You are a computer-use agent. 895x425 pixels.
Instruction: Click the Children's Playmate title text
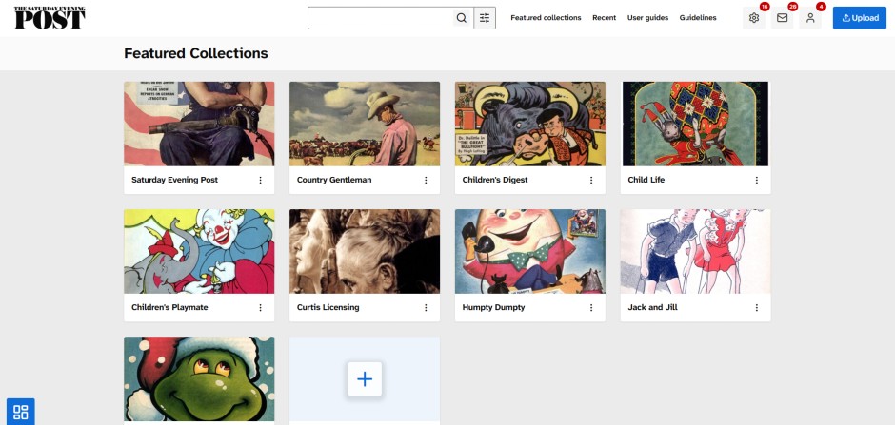169,307
